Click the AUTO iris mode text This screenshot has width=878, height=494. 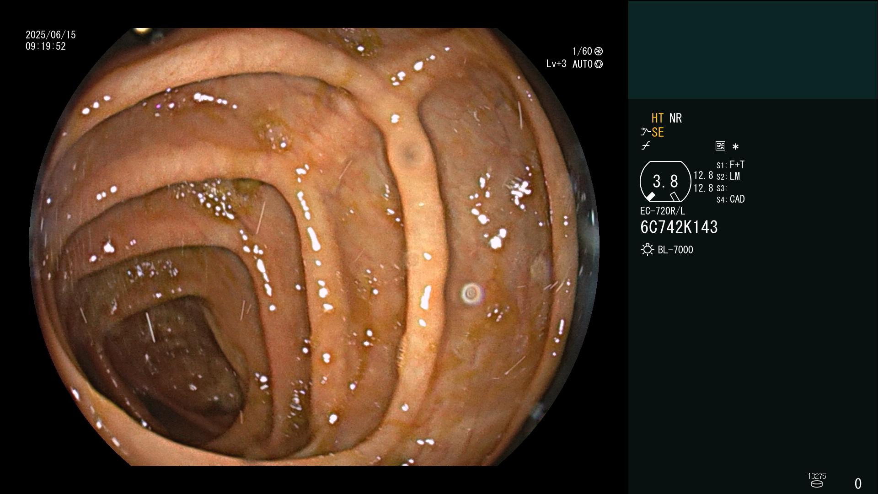(583, 64)
